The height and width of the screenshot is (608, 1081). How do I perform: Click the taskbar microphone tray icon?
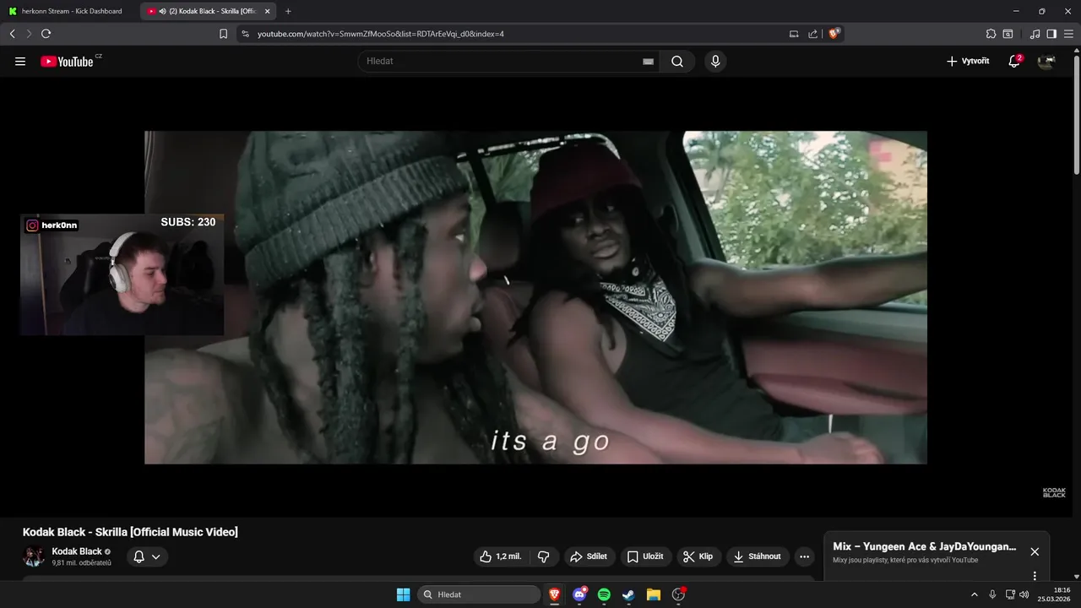992,594
